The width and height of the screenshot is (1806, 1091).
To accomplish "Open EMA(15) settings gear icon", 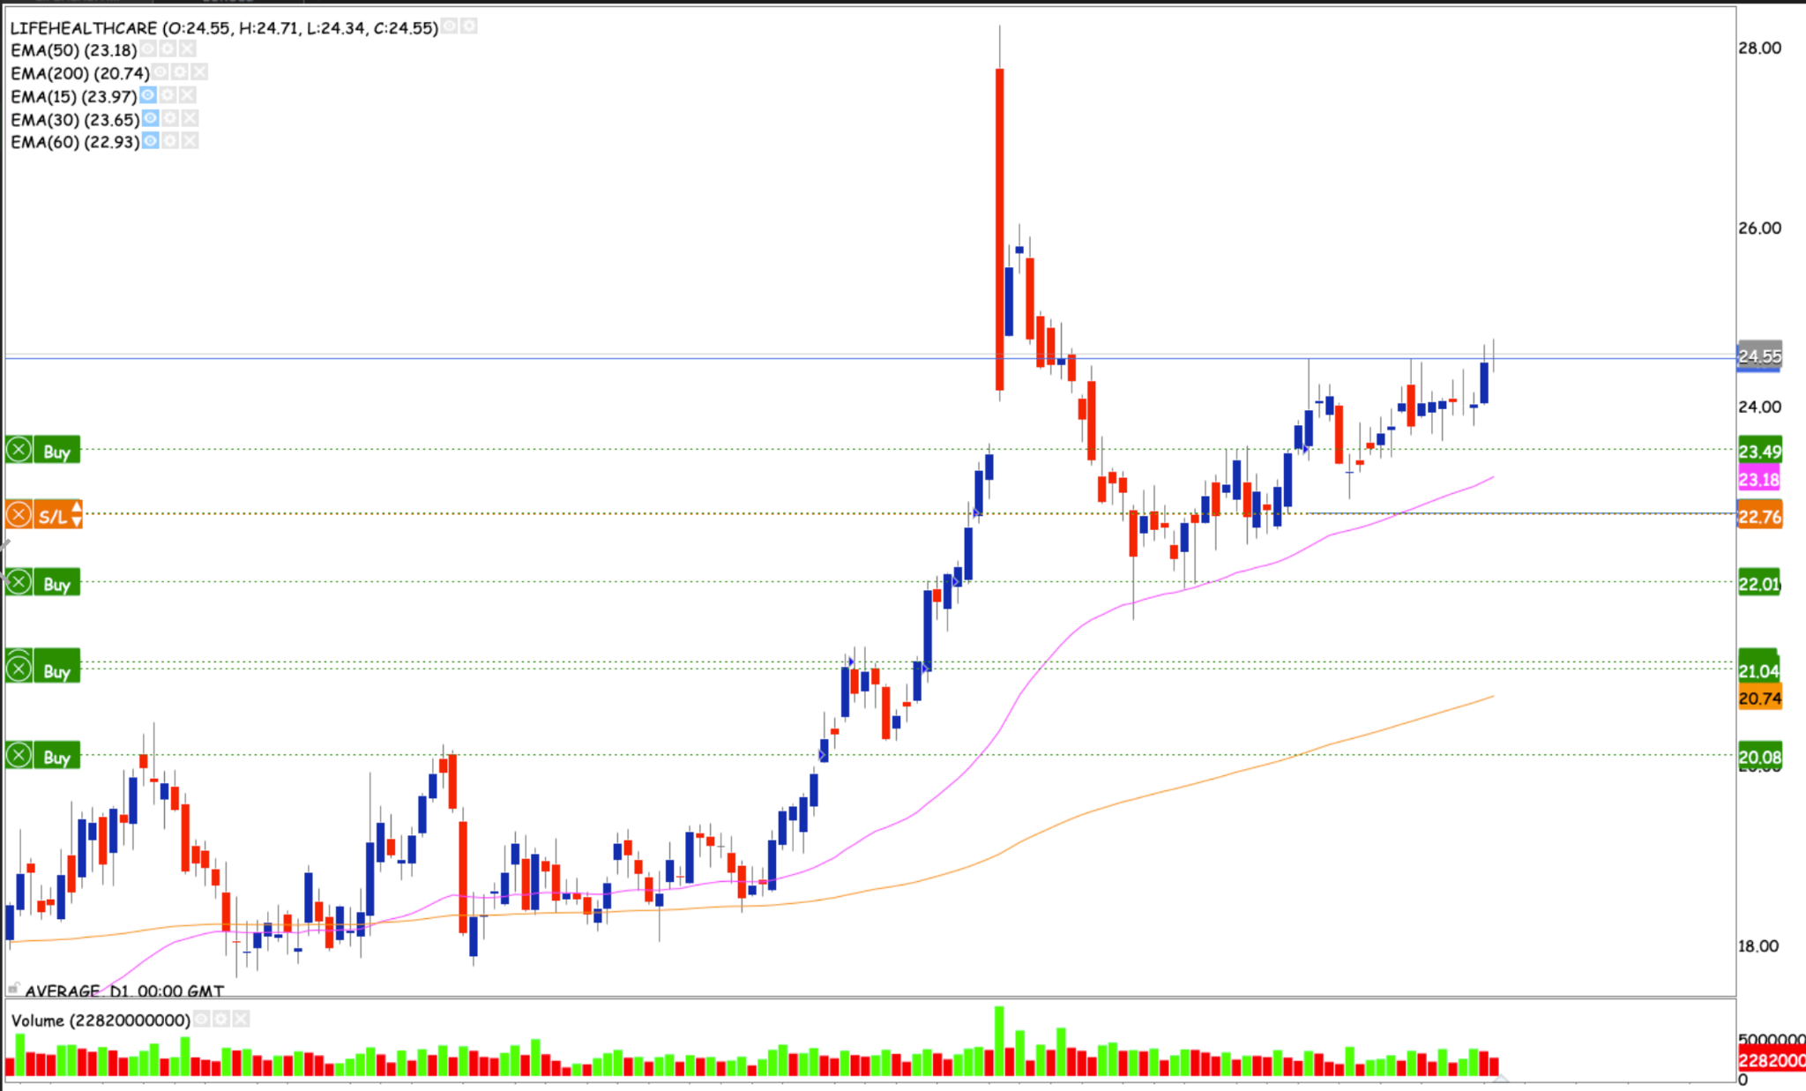I will pyautogui.click(x=169, y=95).
